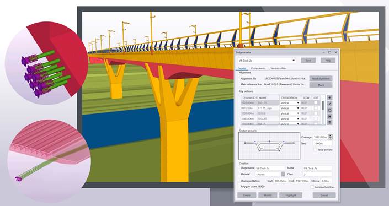
Task: Open Orientation dropdown in the 997.250m row
Action: [290, 108]
